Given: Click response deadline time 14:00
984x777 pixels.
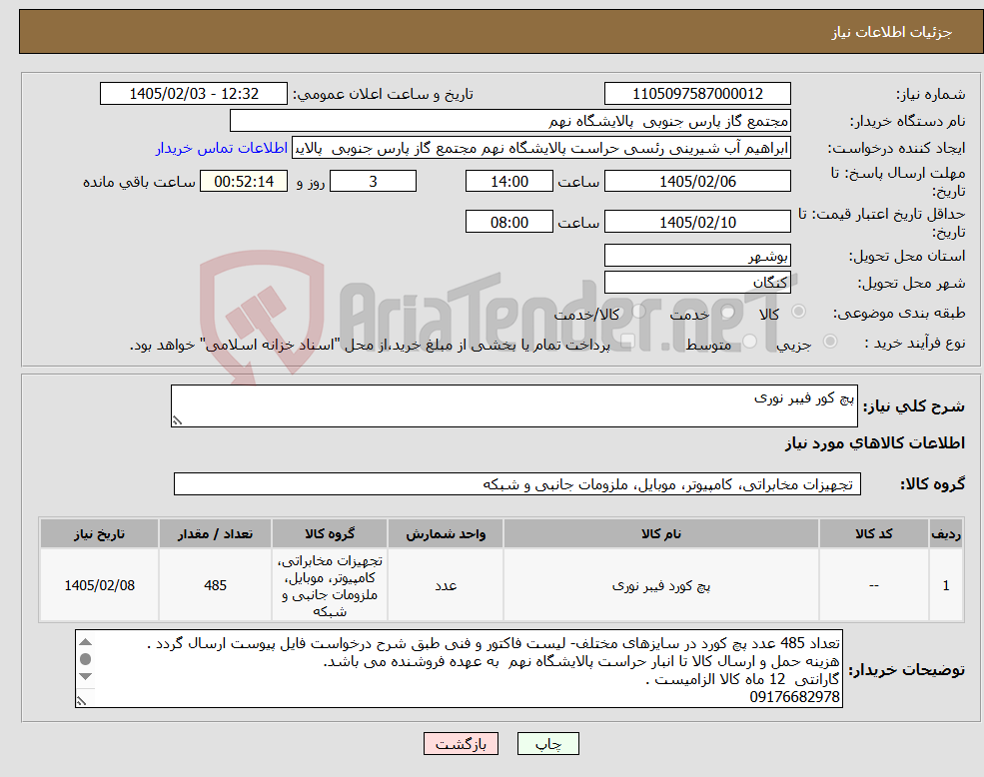Looking at the screenshot, I should pos(508,182).
